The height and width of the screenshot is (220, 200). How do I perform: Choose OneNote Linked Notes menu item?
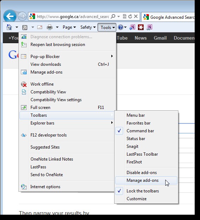coord(67,159)
